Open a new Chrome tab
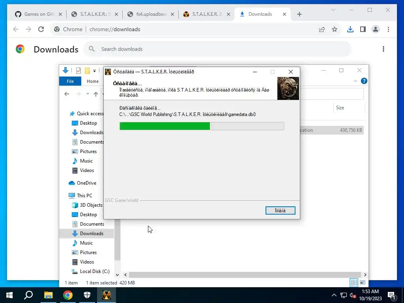The height and width of the screenshot is (303, 404). 299,14
